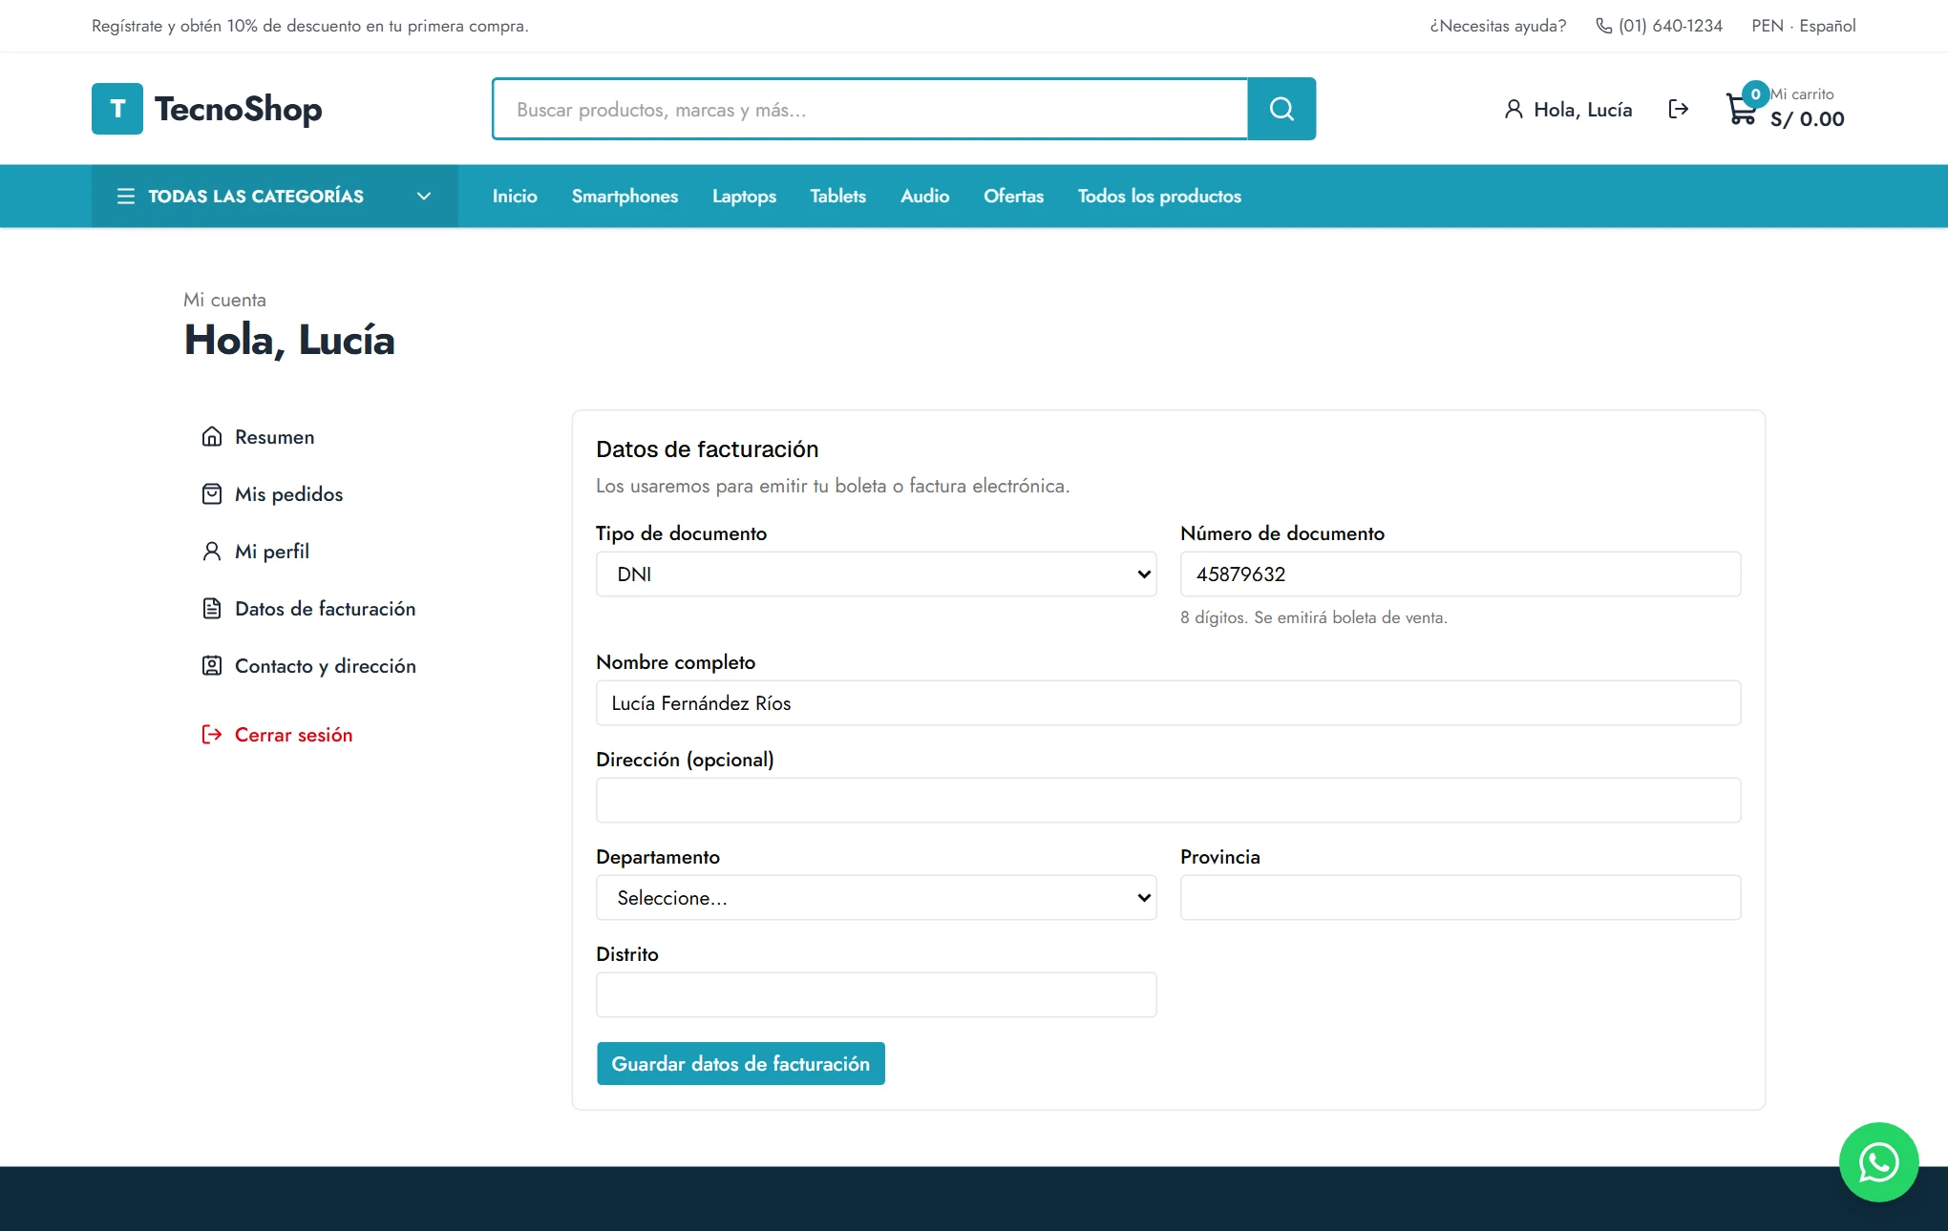Click the Distrito field

[876, 994]
